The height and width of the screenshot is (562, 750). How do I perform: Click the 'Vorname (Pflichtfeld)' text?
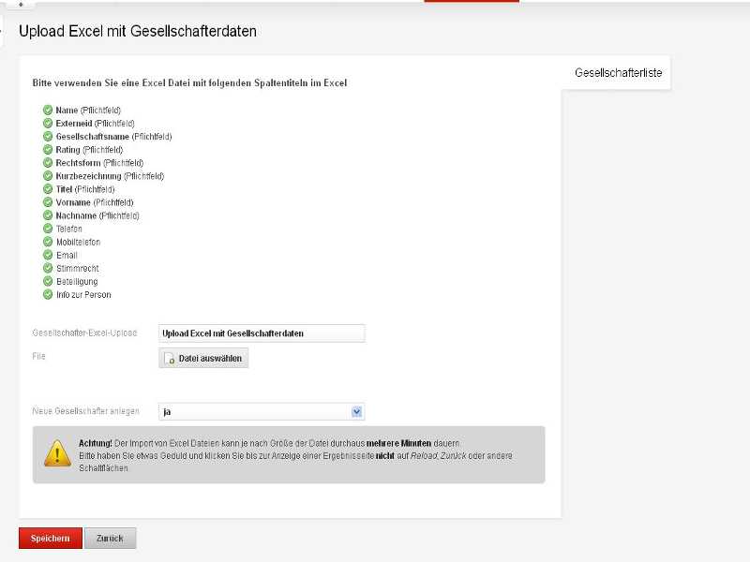click(x=95, y=202)
